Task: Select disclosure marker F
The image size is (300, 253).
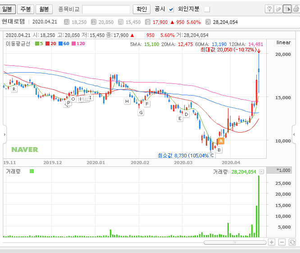Action: click(x=147, y=104)
